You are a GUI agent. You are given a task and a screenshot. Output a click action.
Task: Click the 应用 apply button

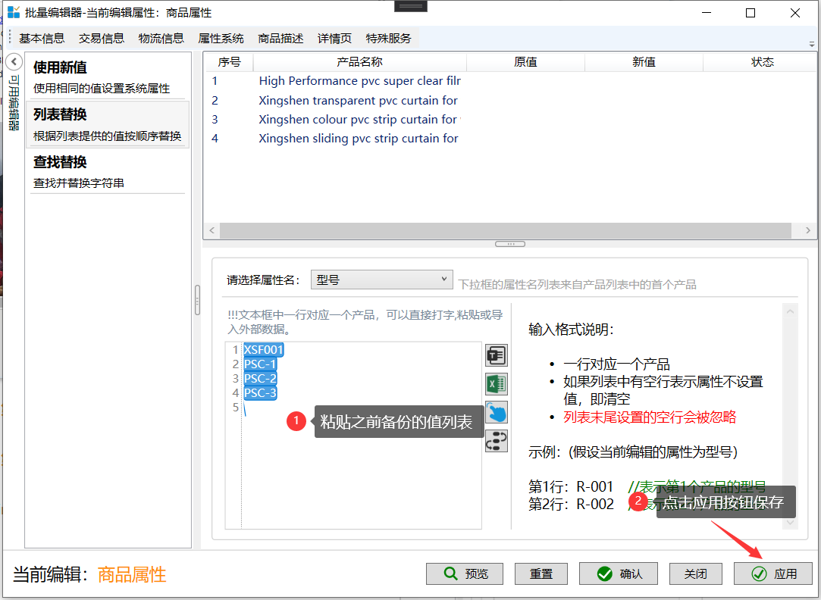(x=772, y=574)
